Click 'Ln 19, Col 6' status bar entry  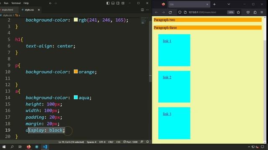click(x=71, y=142)
